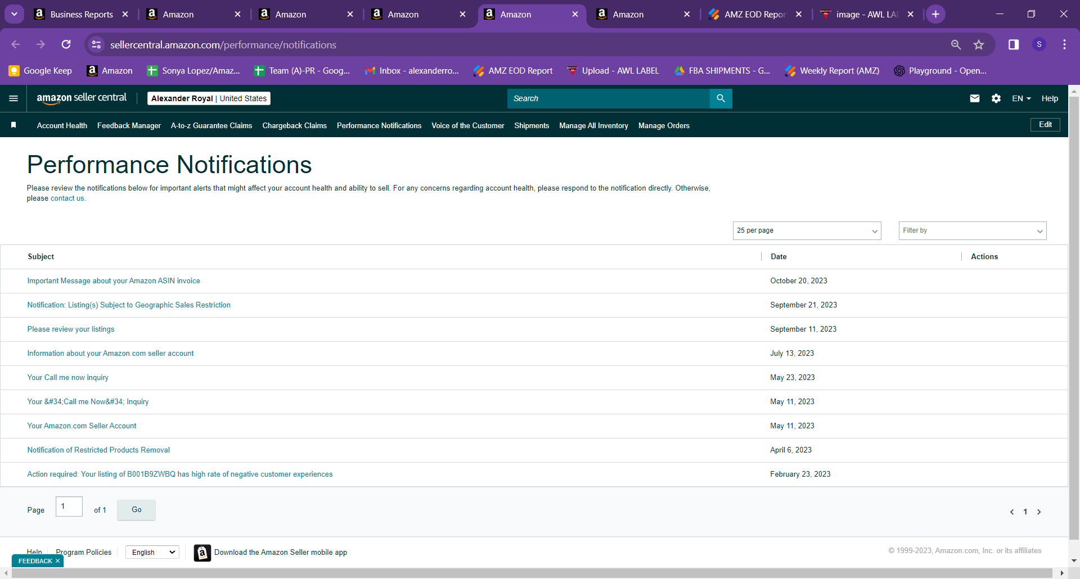Open the EN language dropdown
Image resolution: width=1080 pixels, height=579 pixels.
(1021, 98)
